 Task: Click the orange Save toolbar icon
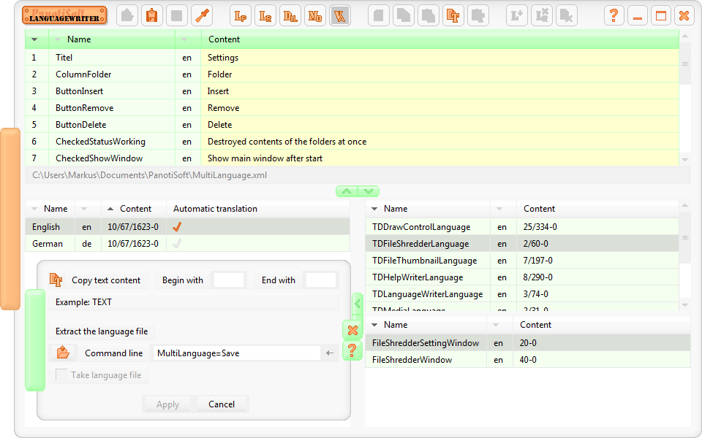click(x=152, y=15)
